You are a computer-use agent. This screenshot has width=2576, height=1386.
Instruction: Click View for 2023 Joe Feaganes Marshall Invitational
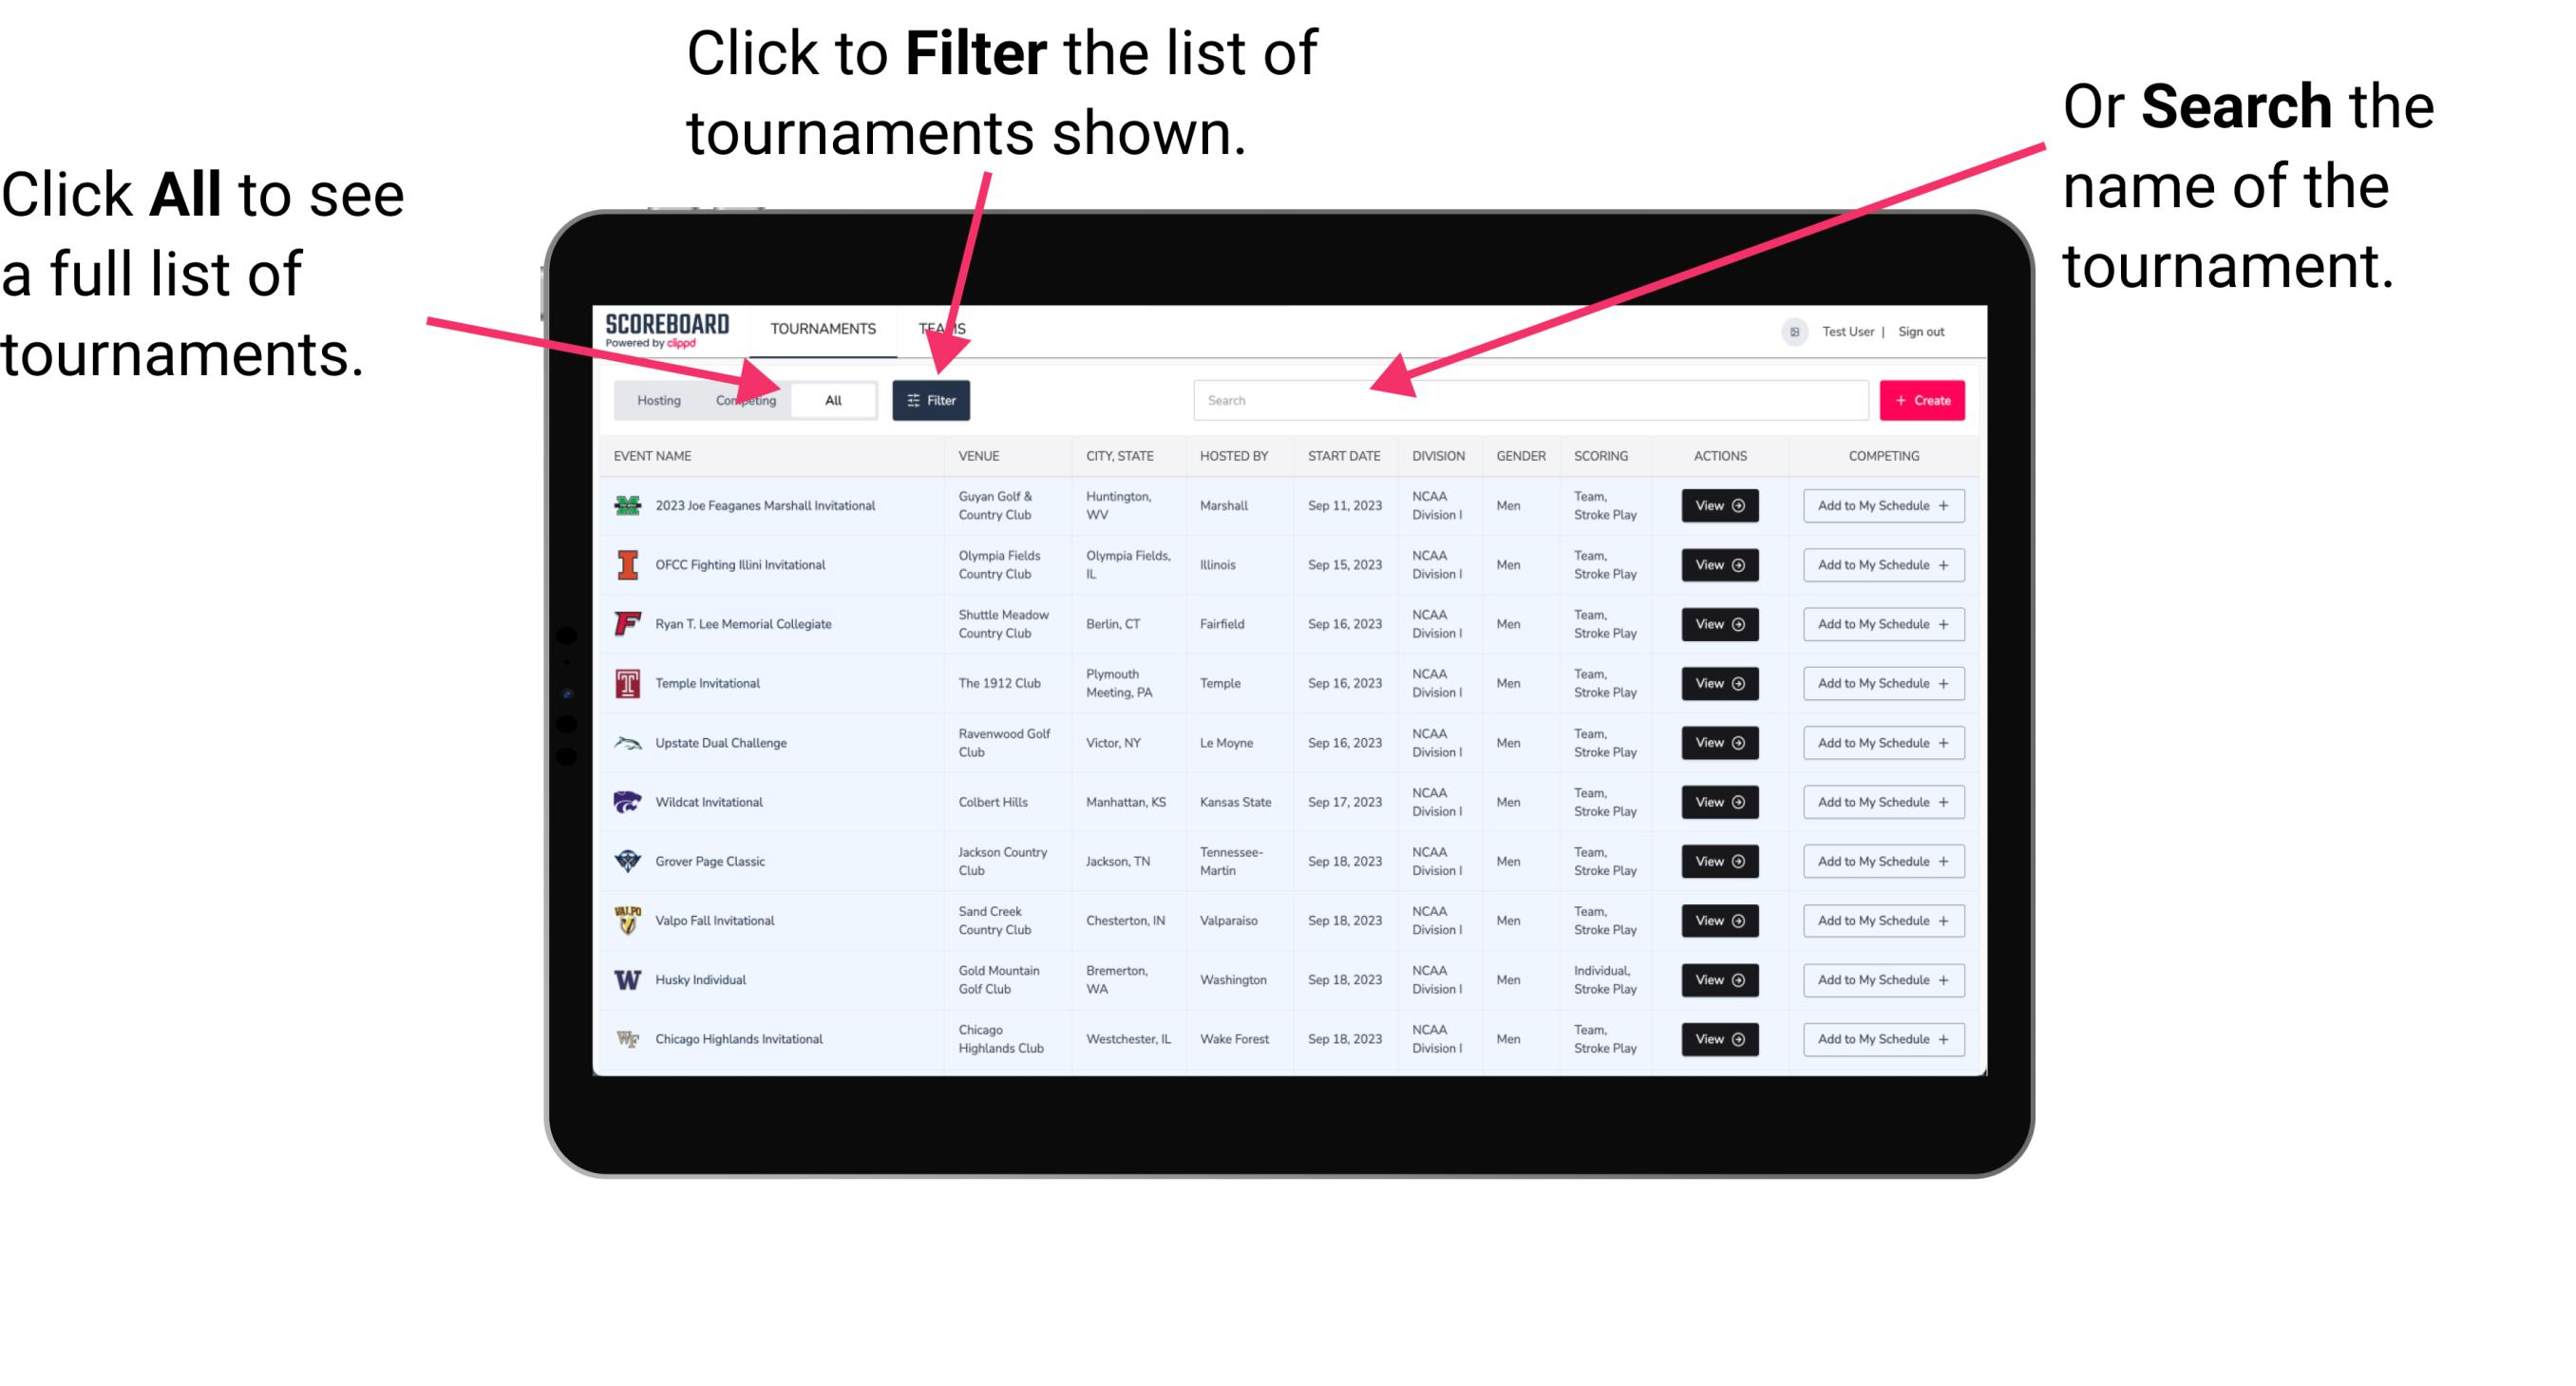[1718, 505]
